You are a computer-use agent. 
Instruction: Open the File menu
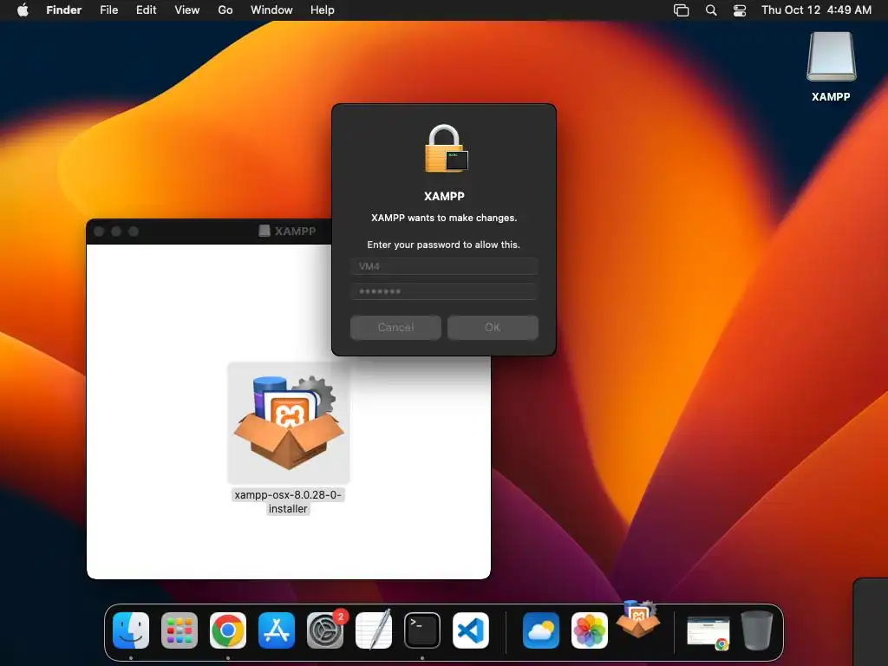(x=108, y=10)
